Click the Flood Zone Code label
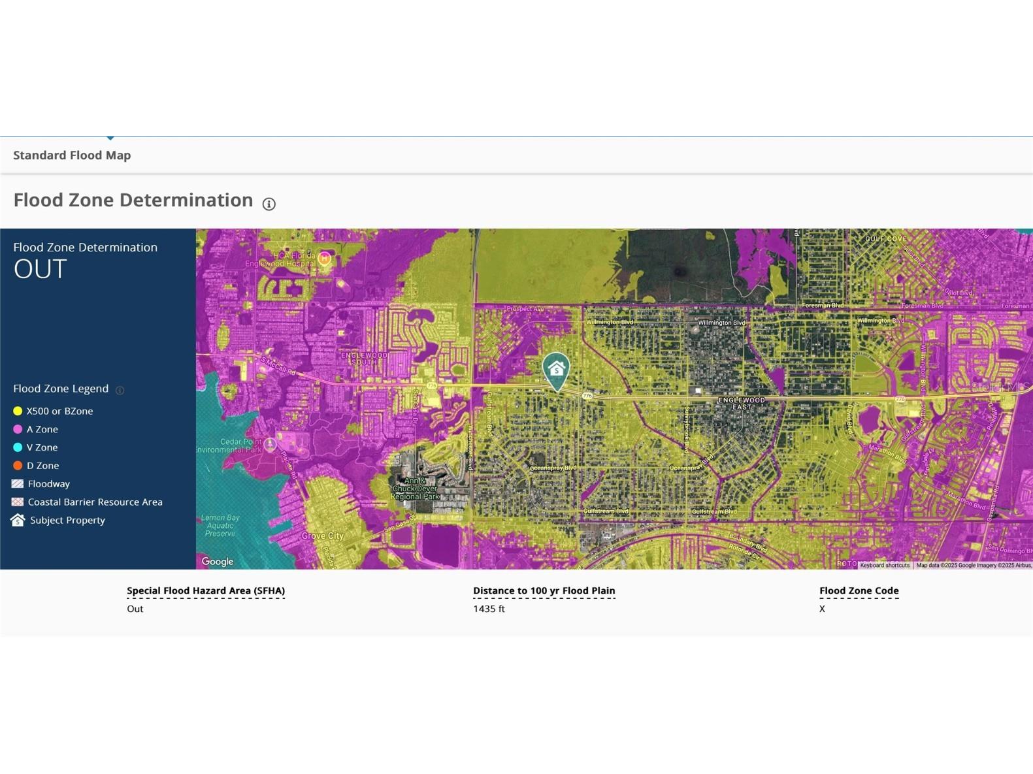The width and height of the screenshot is (1033, 774). (x=859, y=590)
